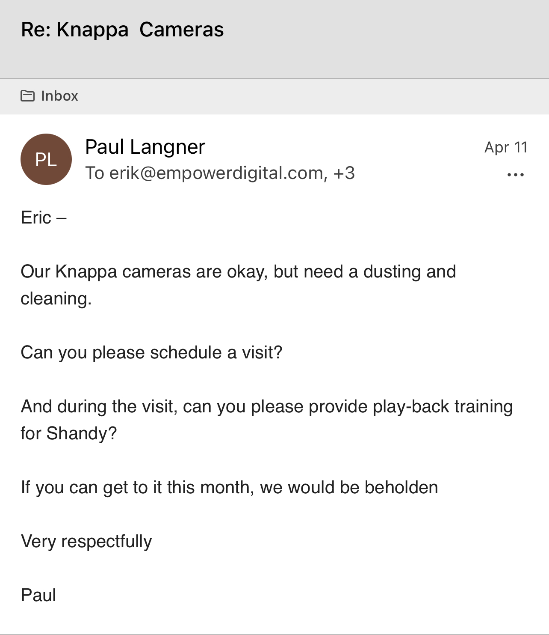Viewport: 549px width, 635px height.
Task: Click the 'If you can get to it' line
Action: pos(229,488)
